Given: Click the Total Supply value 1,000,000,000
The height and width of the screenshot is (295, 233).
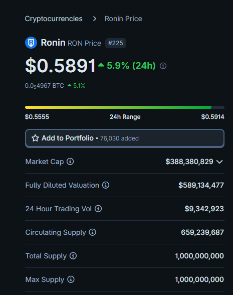Looking at the screenshot, I should coord(199,256).
